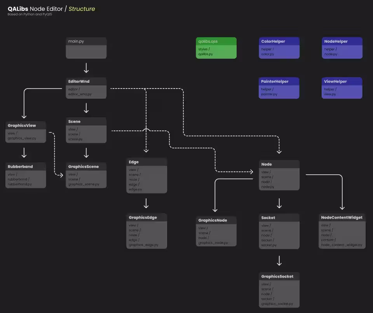Click the arrow from main.py to EditorWnd
Screen dimensions: 373x313
86,68
